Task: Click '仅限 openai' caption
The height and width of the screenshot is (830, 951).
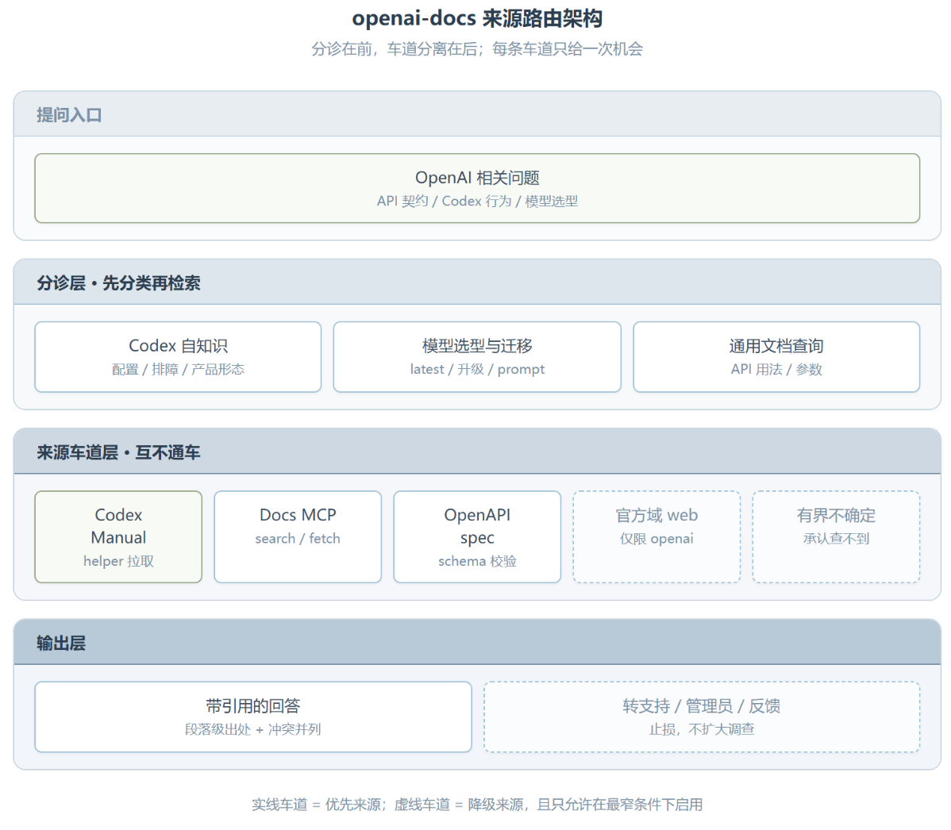Action: pos(656,538)
